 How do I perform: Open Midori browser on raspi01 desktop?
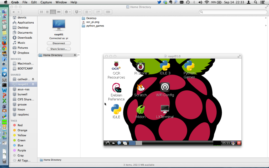(x=141, y=112)
